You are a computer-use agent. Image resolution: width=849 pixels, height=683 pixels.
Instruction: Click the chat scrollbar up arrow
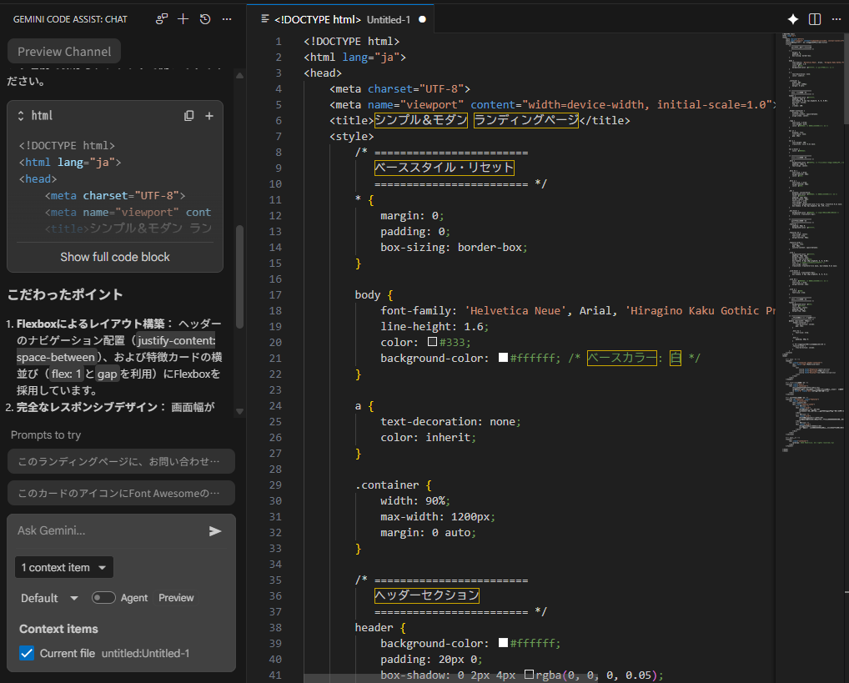pyautogui.click(x=240, y=76)
